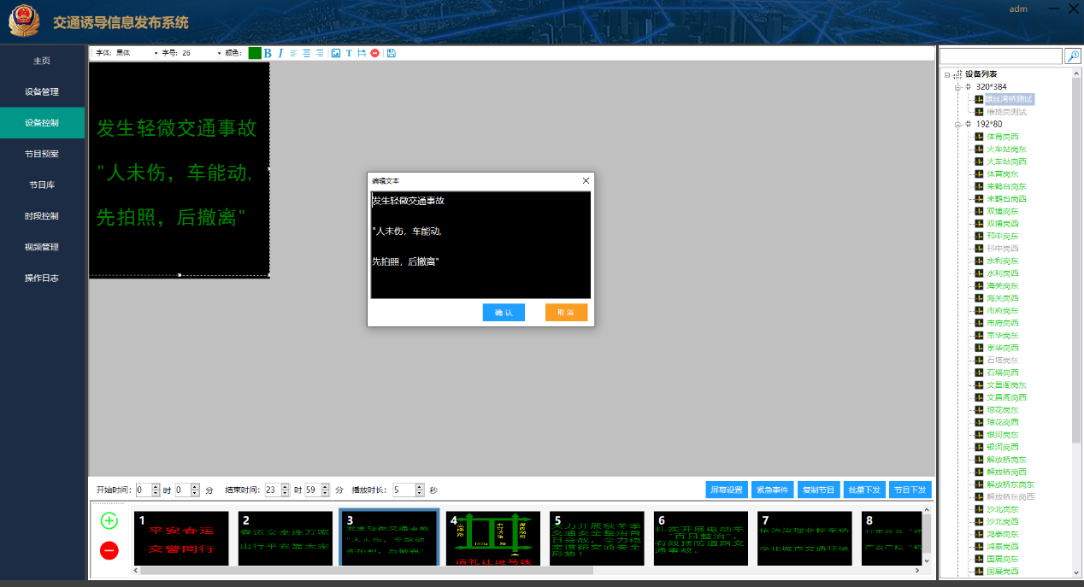Click the green plus add program icon
Image resolution: width=1084 pixels, height=587 pixels.
click(109, 520)
